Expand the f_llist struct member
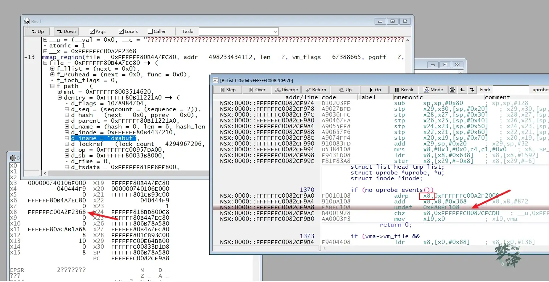The height and width of the screenshot is (282, 549). (x=53, y=69)
